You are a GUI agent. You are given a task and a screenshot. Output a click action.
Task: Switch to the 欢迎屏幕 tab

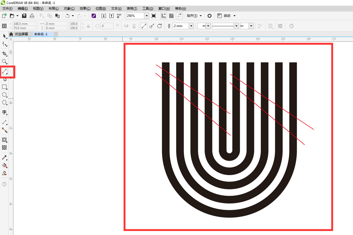pyautogui.click(x=21, y=34)
